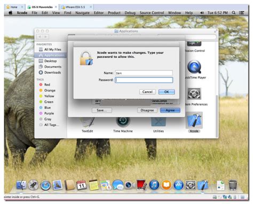
Task: Click the Apple logo menu
Action: click(x=11, y=13)
